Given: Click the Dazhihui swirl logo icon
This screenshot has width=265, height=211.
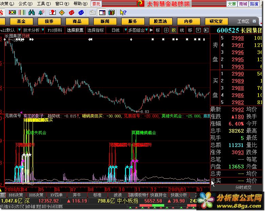Looking at the screenshot, I should click(x=140, y=3).
